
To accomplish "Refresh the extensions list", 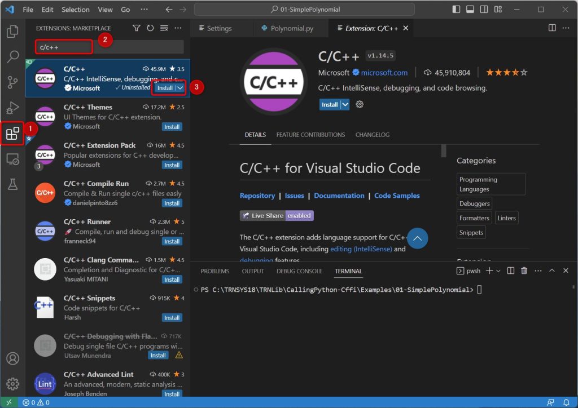I will pos(150,28).
